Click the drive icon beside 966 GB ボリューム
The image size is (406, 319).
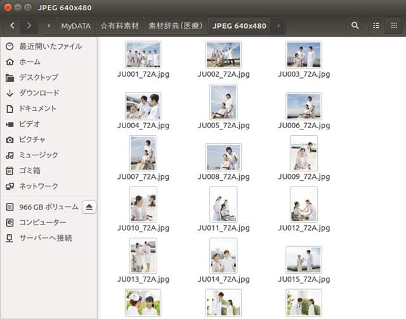point(10,207)
